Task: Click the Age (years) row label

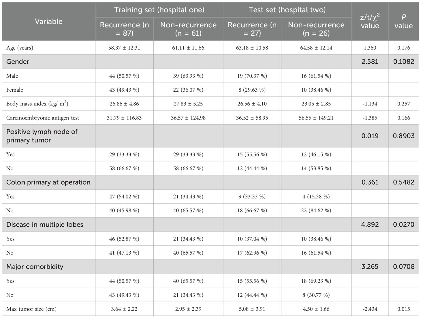Action: point(20,48)
